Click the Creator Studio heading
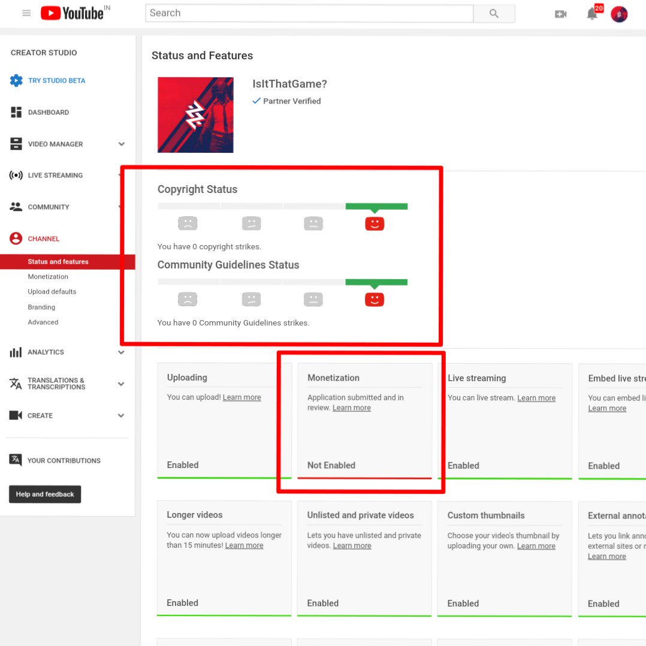The image size is (646, 646). click(44, 53)
